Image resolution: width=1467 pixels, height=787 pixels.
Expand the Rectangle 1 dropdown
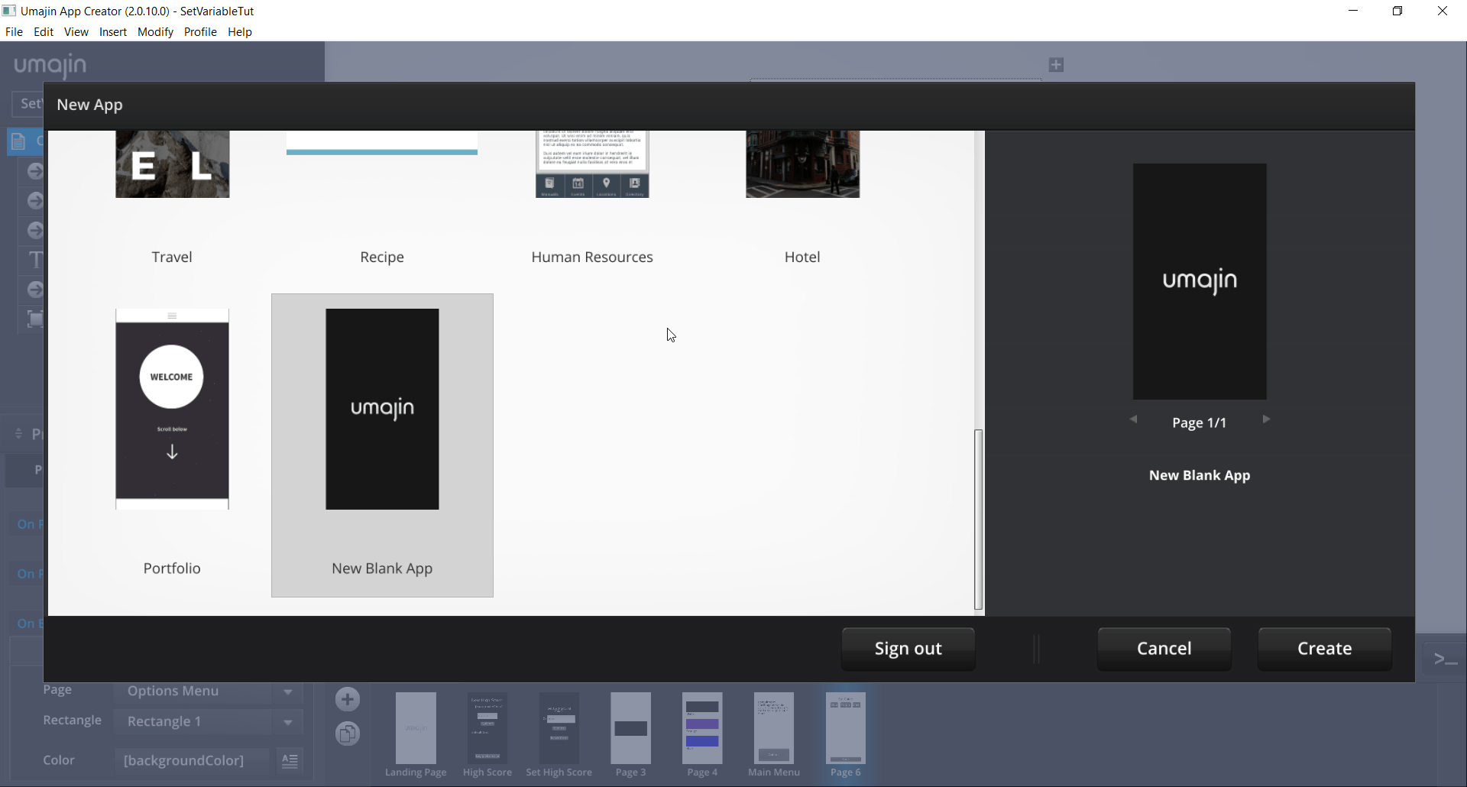288,722
